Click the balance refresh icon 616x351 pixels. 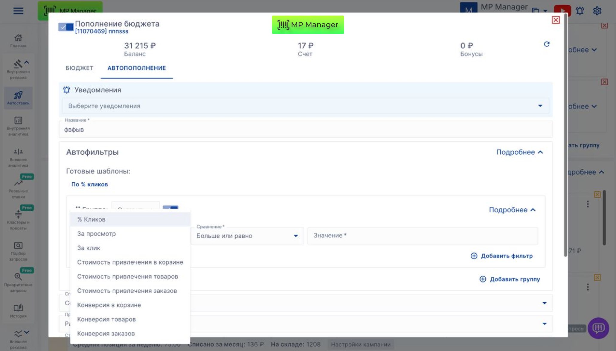(x=546, y=44)
